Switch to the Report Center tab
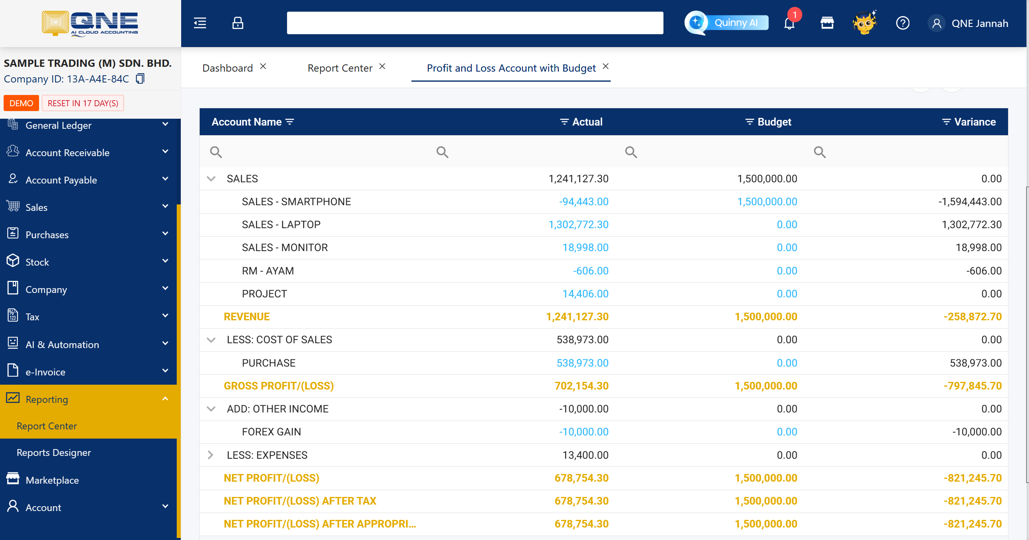Image resolution: width=1029 pixels, height=540 pixels. 340,68
